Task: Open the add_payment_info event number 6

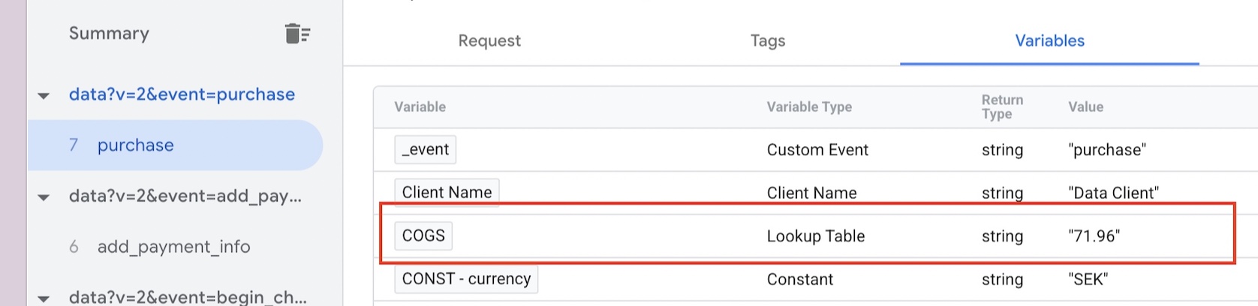Action: point(173,247)
